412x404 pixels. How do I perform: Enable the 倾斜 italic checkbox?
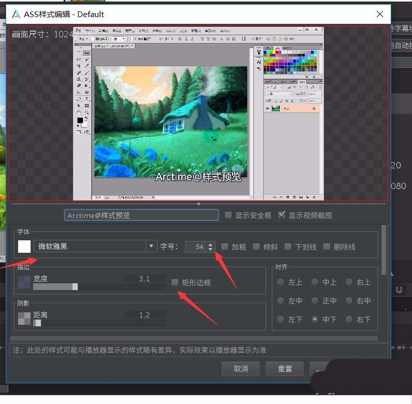pyautogui.click(x=256, y=247)
